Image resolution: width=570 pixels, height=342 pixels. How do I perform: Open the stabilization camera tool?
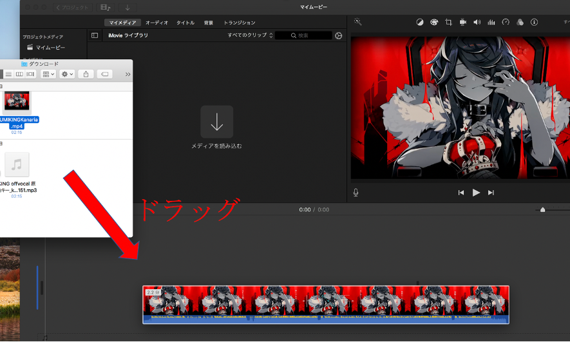point(462,22)
